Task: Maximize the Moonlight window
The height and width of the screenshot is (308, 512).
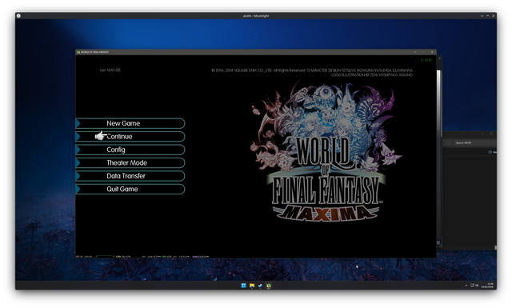Action: click(487, 16)
